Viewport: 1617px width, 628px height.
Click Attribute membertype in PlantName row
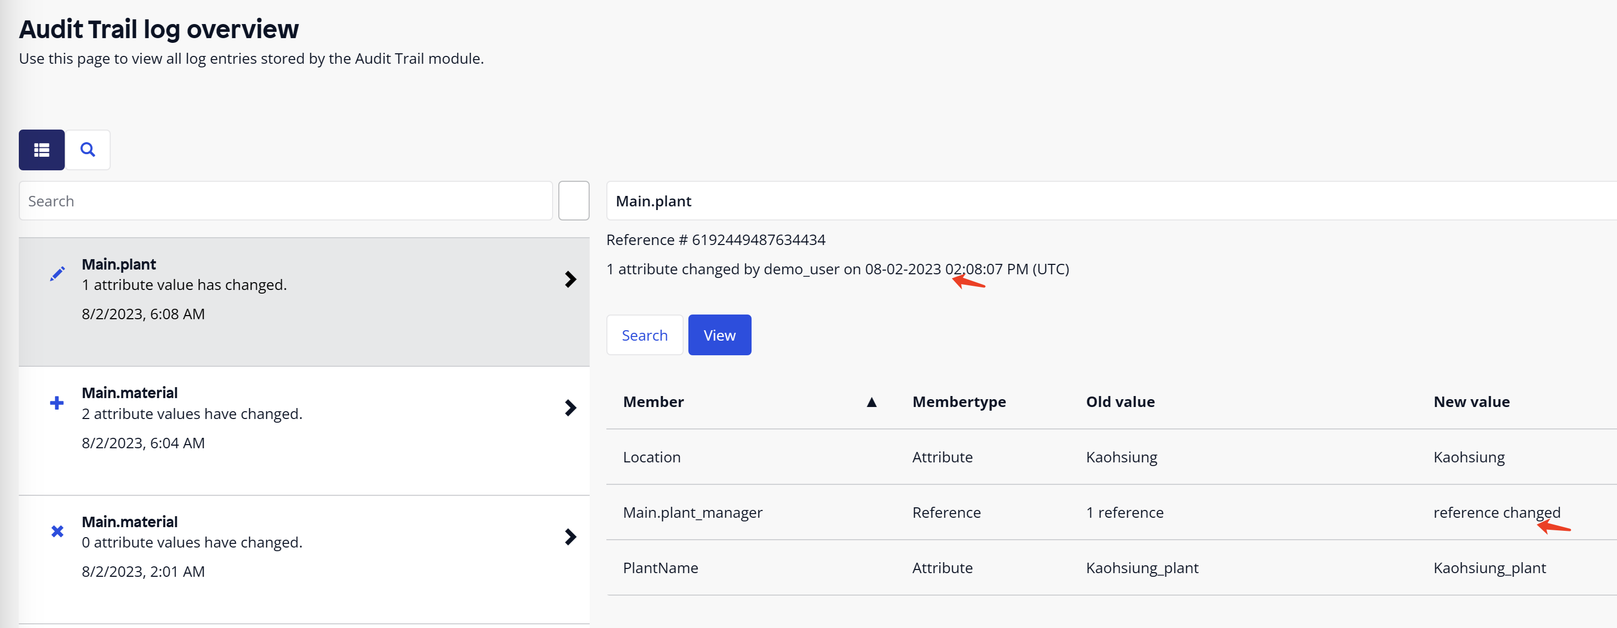(942, 568)
